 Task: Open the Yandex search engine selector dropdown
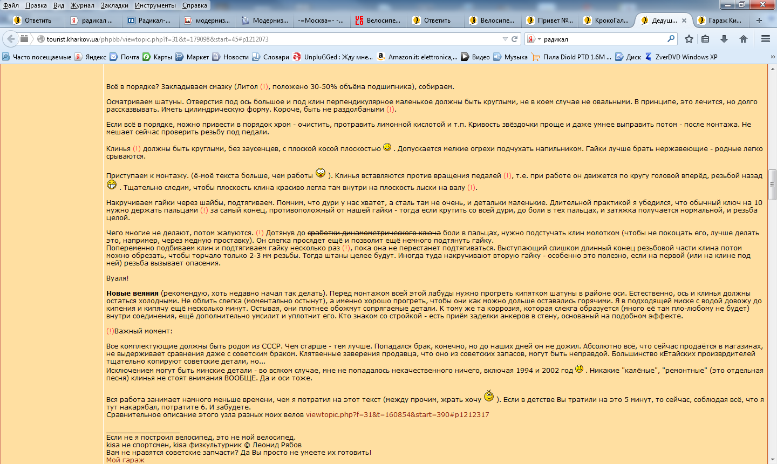(533, 39)
